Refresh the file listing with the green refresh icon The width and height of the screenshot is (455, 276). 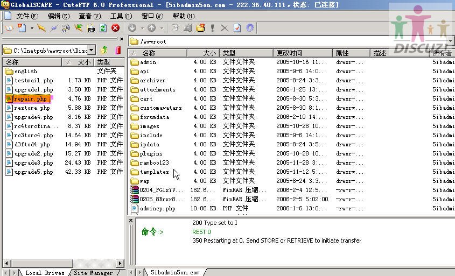pyautogui.click(x=103, y=28)
